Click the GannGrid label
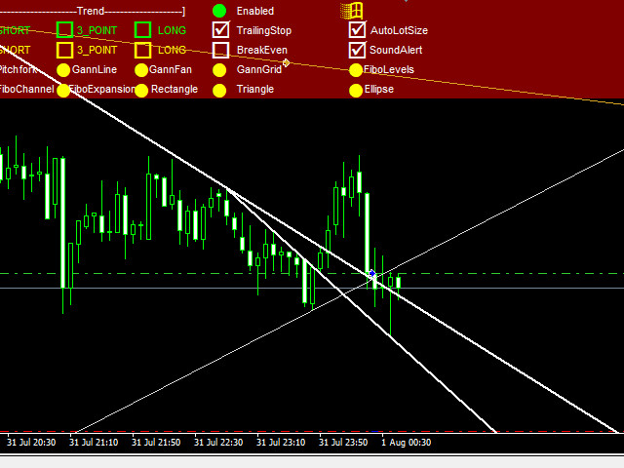 point(259,69)
